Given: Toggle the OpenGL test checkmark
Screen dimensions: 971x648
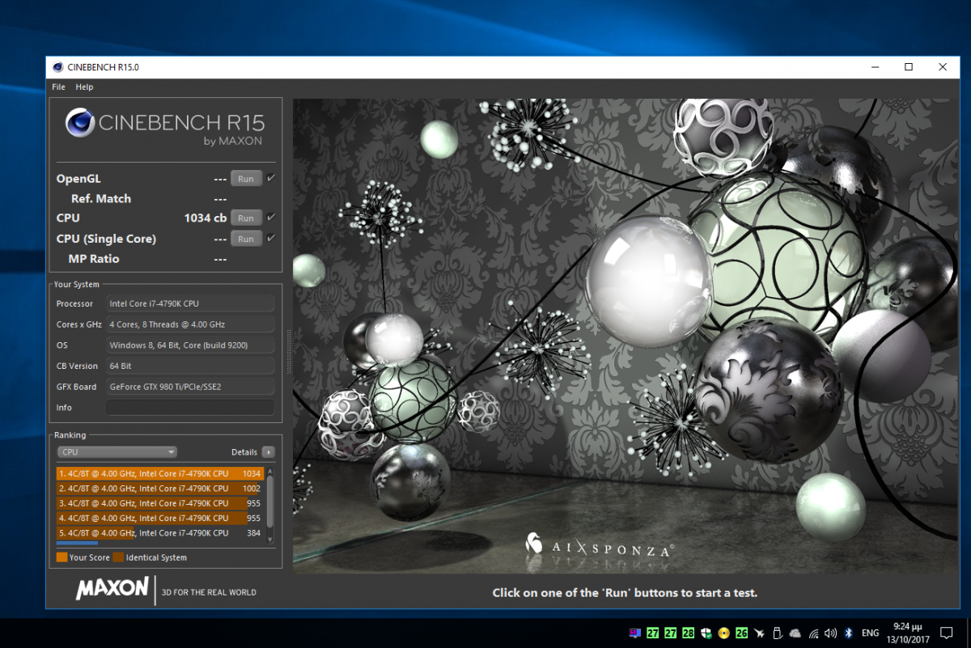Looking at the screenshot, I should pyautogui.click(x=271, y=178).
